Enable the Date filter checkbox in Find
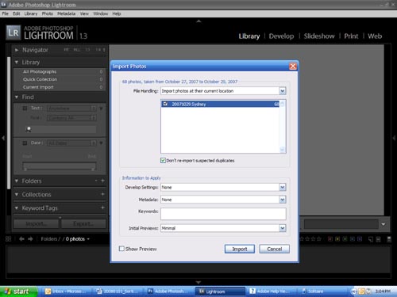Screen dimensions: 397x297 click(x=25, y=143)
